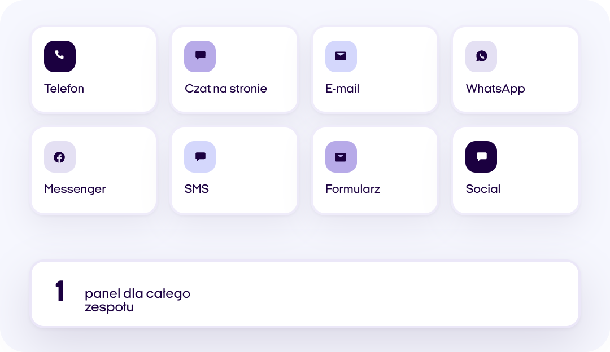This screenshot has width=610, height=352.
Task: Open the WhatsApp logo icon
Action: pyautogui.click(x=481, y=56)
